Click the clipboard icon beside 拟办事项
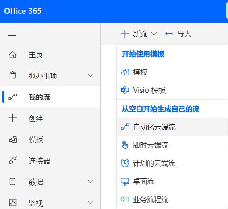 [13, 75]
